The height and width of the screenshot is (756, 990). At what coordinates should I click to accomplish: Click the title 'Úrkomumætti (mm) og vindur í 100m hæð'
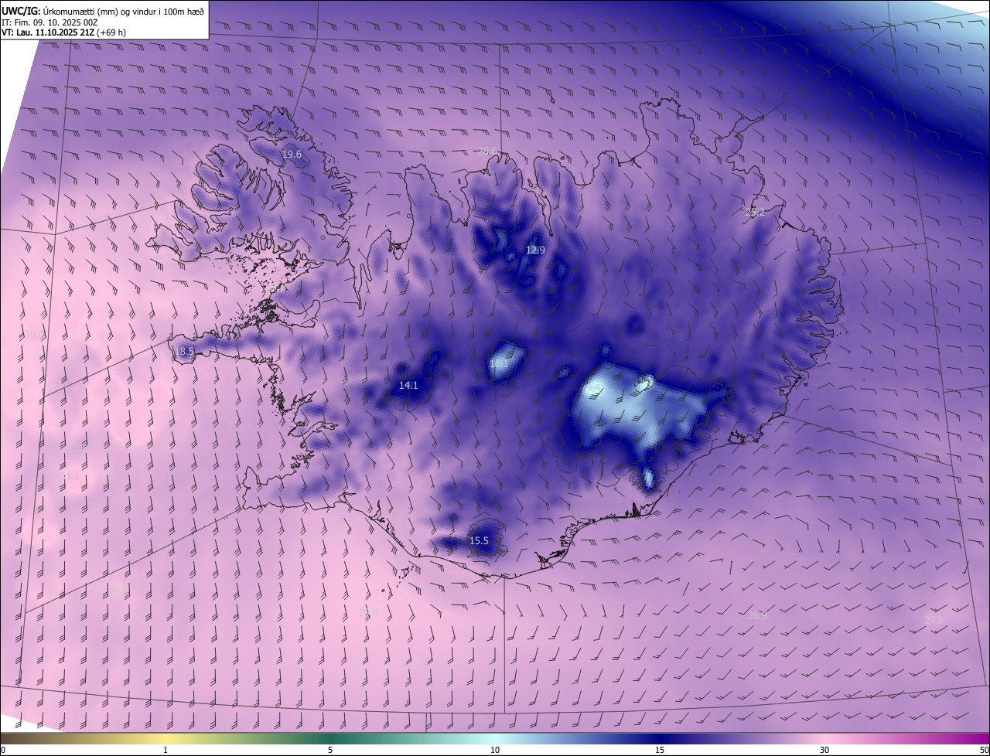pos(124,11)
